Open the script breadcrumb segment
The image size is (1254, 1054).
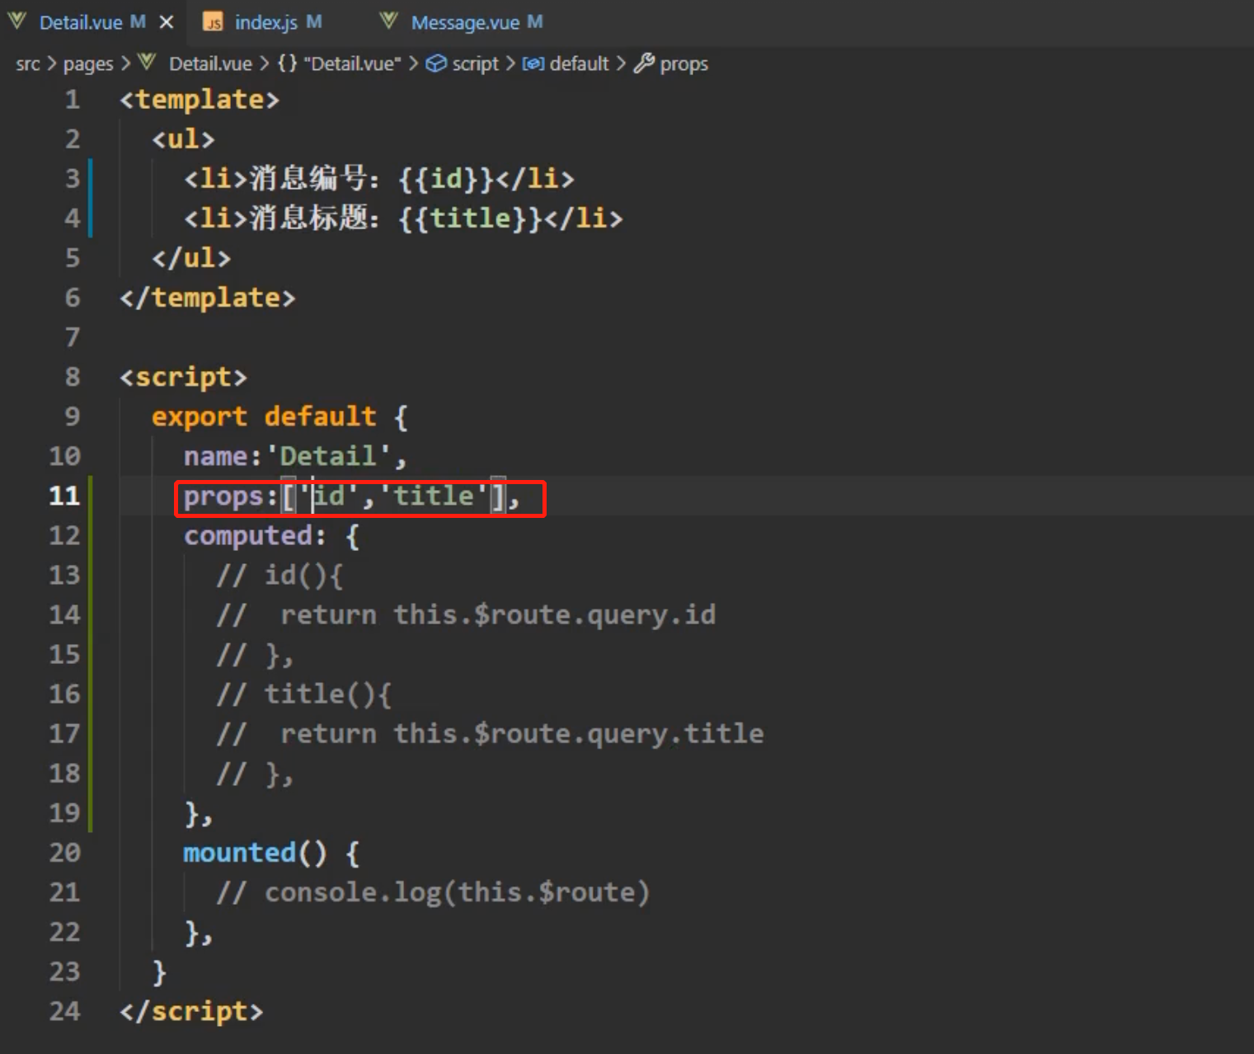click(475, 64)
